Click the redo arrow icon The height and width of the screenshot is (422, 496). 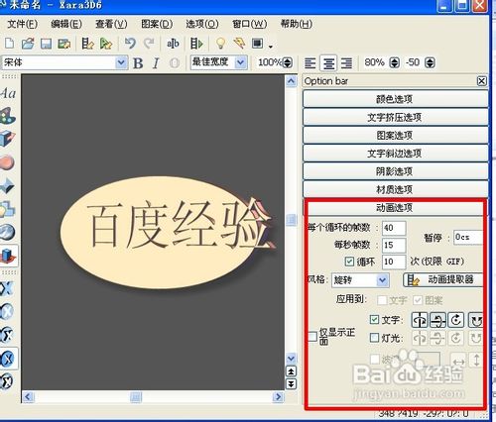149,43
